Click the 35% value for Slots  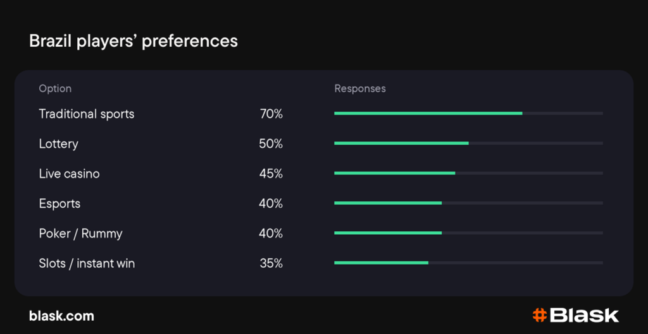point(271,263)
